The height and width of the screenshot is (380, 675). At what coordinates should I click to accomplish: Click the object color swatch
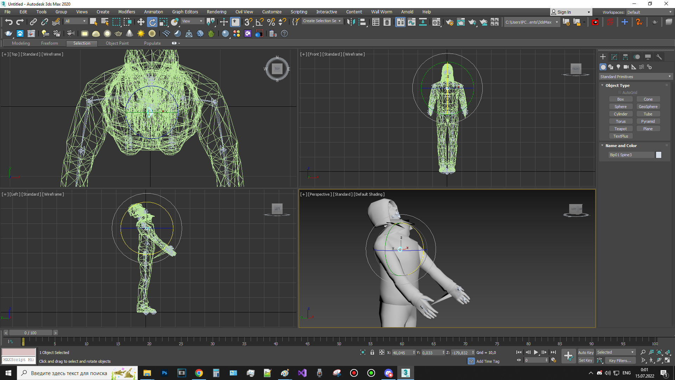pos(658,155)
